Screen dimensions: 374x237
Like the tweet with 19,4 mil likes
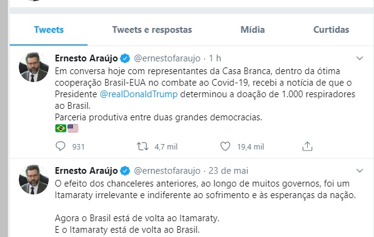(x=225, y=146)
